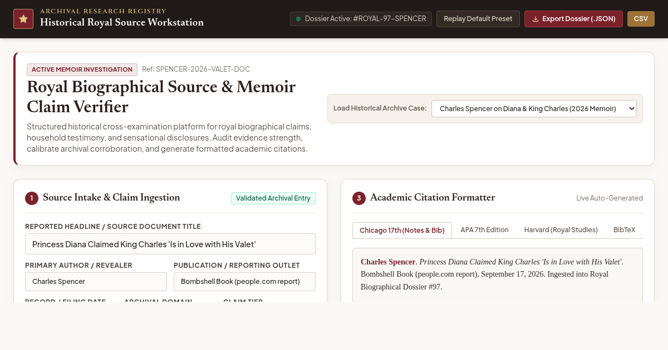Image resolution: width=668 pixels, height=350 pixels.
Task: Click download icon in Export Dossier button
Action: [x=536, y=19]
